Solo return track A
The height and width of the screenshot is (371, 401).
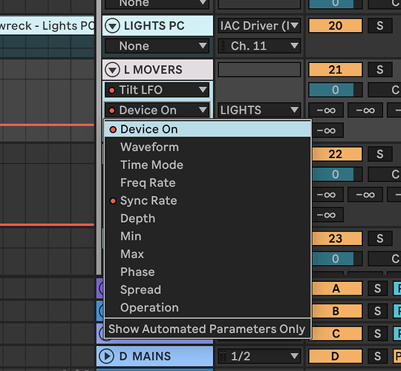click(x=378, y=289)
